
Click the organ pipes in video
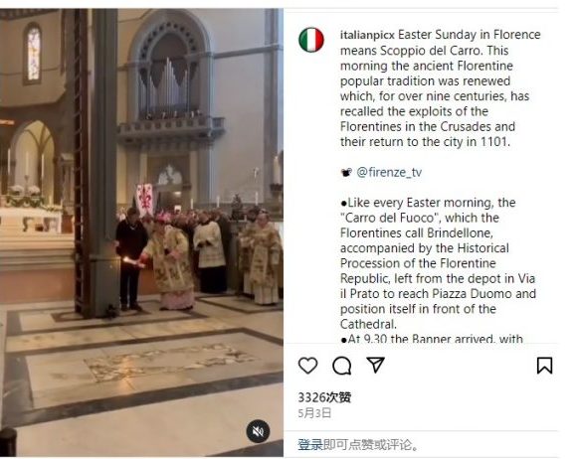(168, 87)
